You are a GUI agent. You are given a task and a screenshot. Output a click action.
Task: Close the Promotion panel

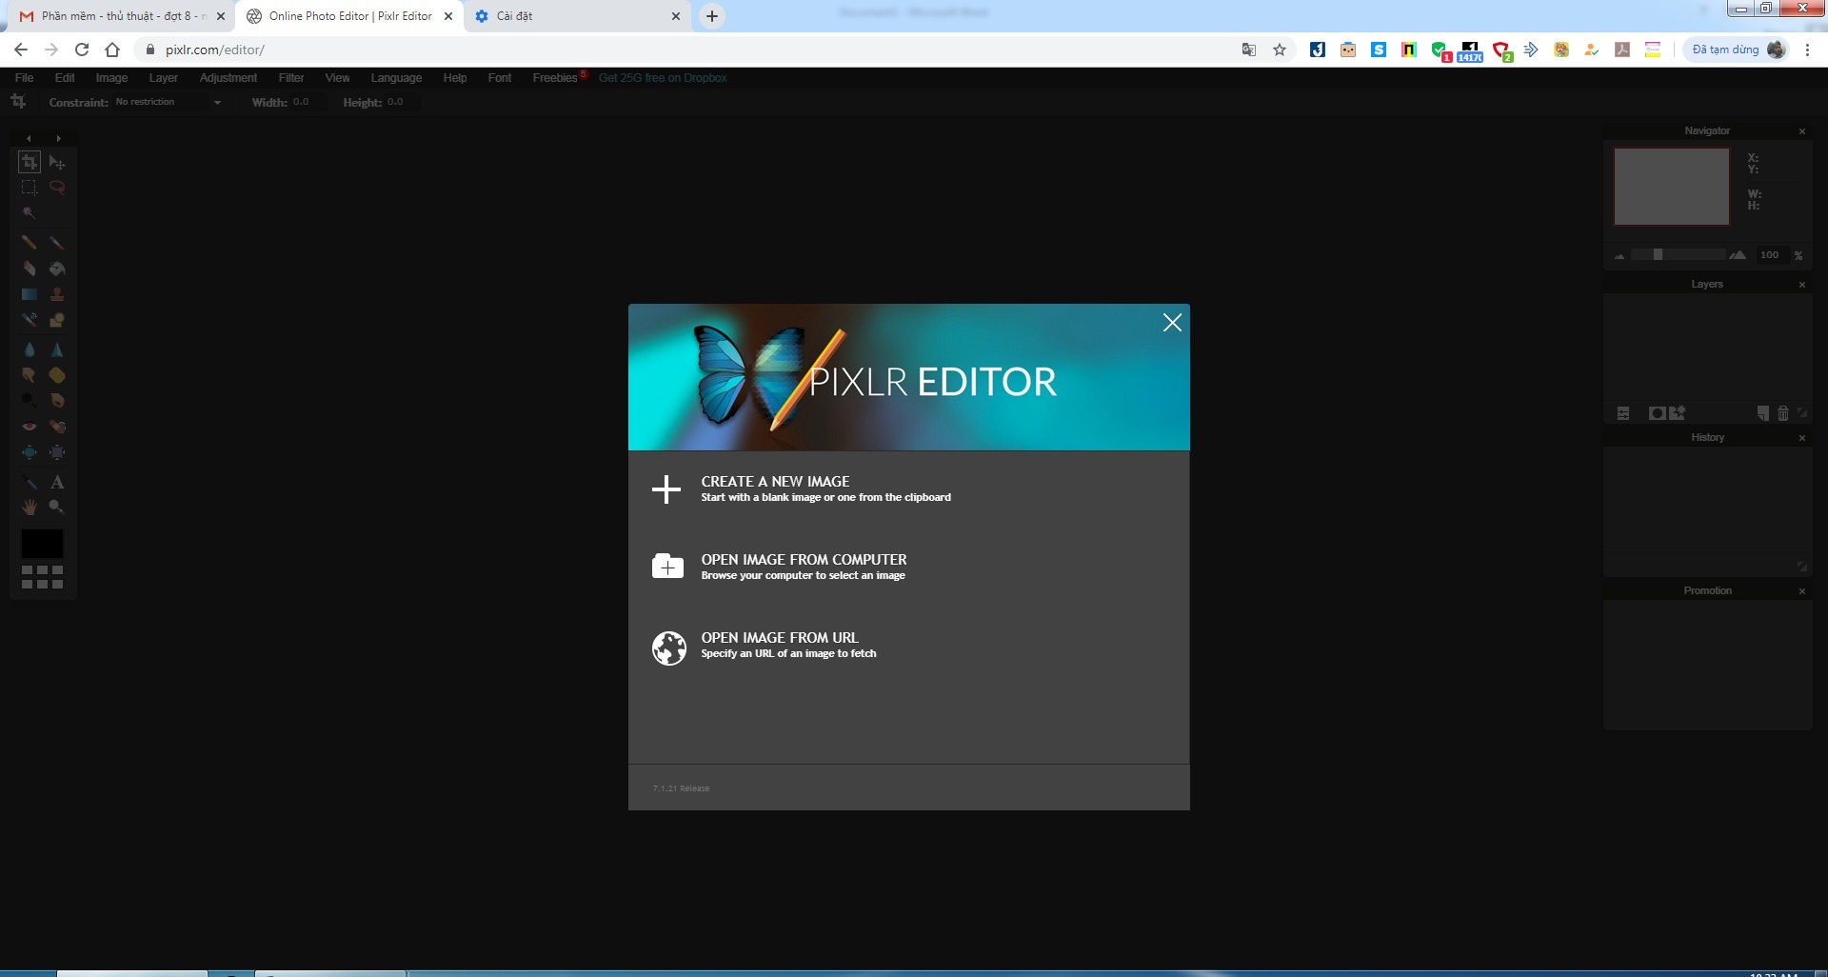(x=1801, y=591)
